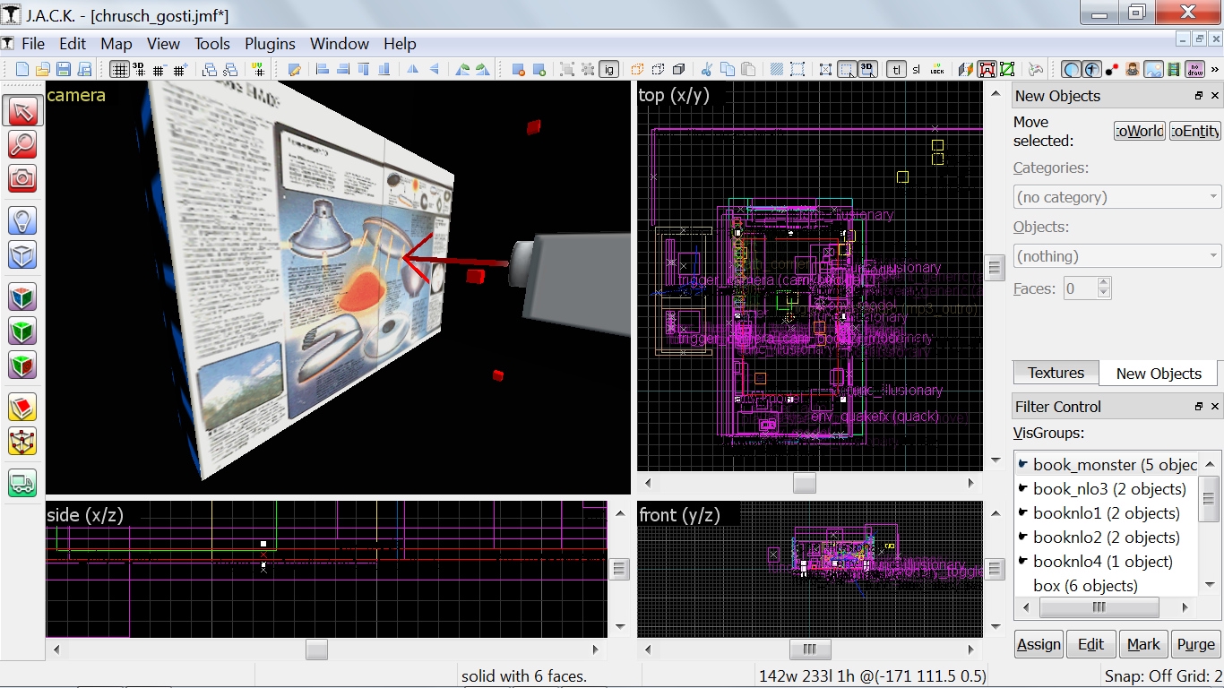
Task: Click the Open file folder icon
Action: pos(43,70)
